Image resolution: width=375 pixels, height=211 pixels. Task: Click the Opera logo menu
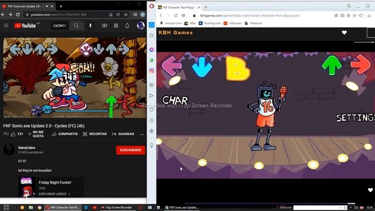pyautogui.click(x=151, y=6)
